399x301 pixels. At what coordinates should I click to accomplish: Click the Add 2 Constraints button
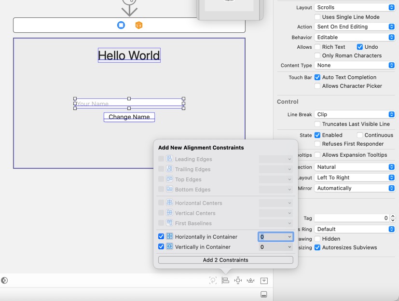click(x=225, y=260)
